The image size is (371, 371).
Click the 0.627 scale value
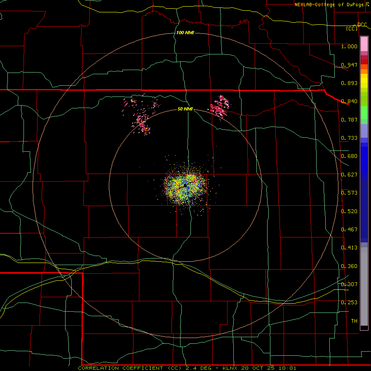pyautogui.click(x=349, y=175)
